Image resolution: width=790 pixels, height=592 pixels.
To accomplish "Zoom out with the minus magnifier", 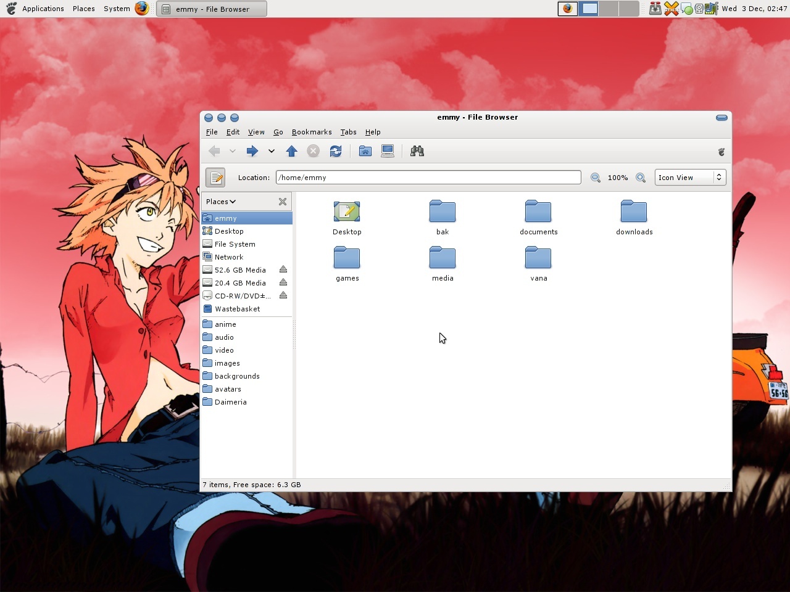I will (x=596, y=178).
